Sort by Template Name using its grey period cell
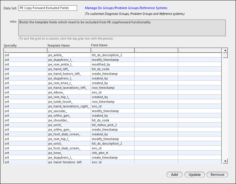This screenshot has width=236, height=184. point(69,50)
